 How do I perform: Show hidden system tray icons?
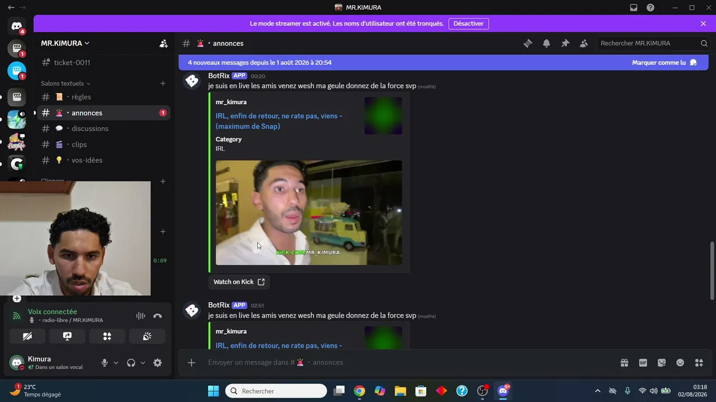pos(597,391)
